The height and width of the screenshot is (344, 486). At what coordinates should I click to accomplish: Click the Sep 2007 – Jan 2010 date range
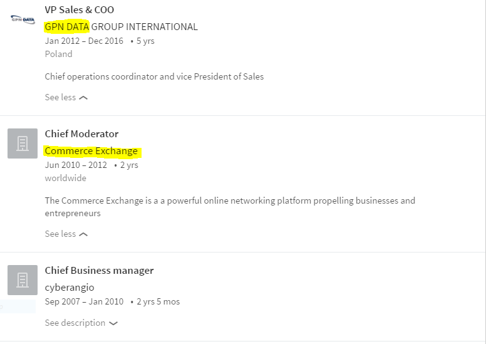point(84,301)
